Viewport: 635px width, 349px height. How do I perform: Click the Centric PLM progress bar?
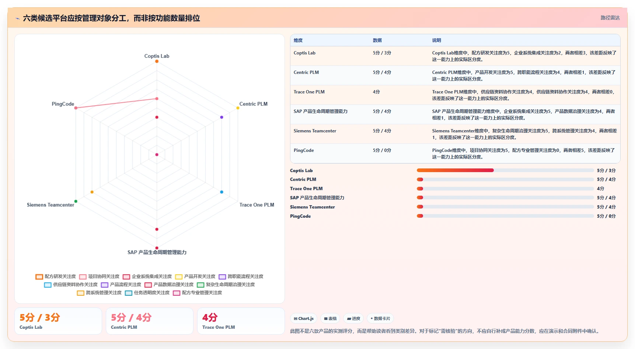(505, 179)
